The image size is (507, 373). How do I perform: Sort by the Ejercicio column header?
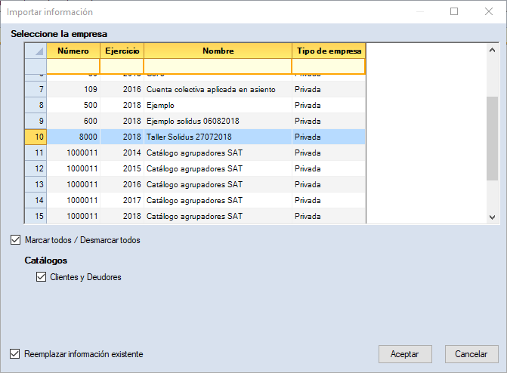click(x=121, y=51)
